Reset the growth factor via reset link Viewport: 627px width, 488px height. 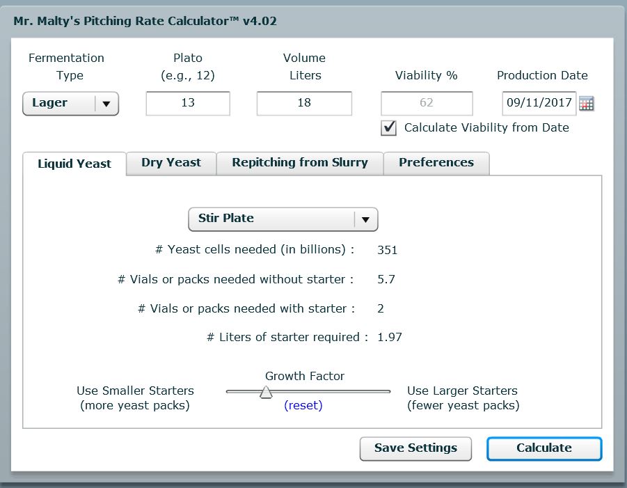[x=303, y=406]
